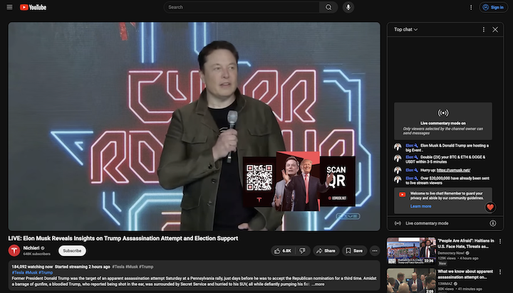
Task: Share this video
Action: point(326,250)
